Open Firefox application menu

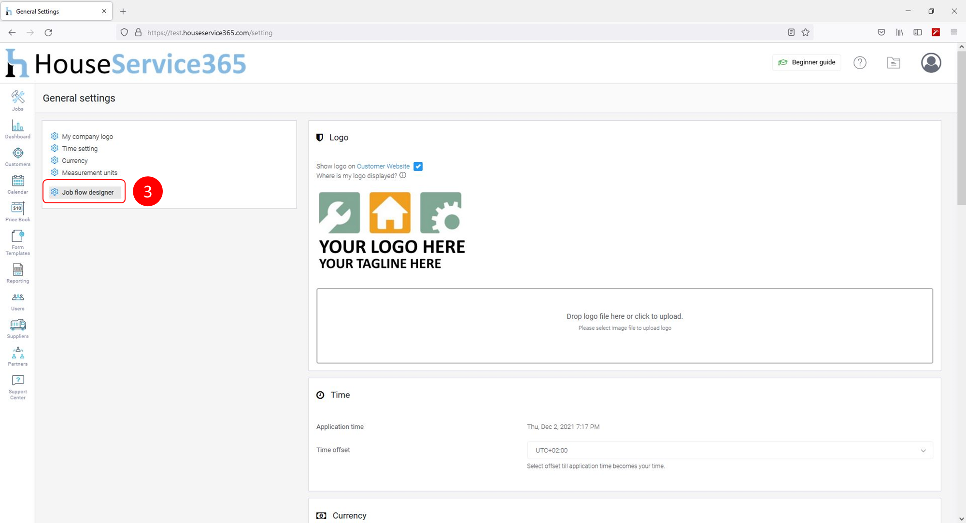[954, 32]
